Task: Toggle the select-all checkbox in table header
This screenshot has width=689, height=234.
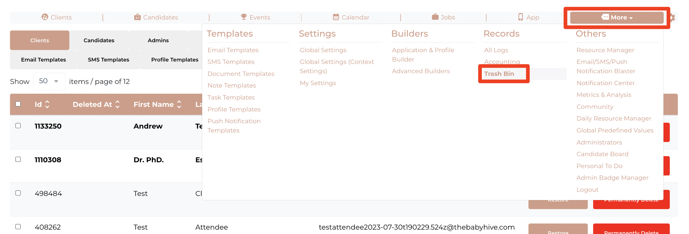Action: (x=18, y=104)
